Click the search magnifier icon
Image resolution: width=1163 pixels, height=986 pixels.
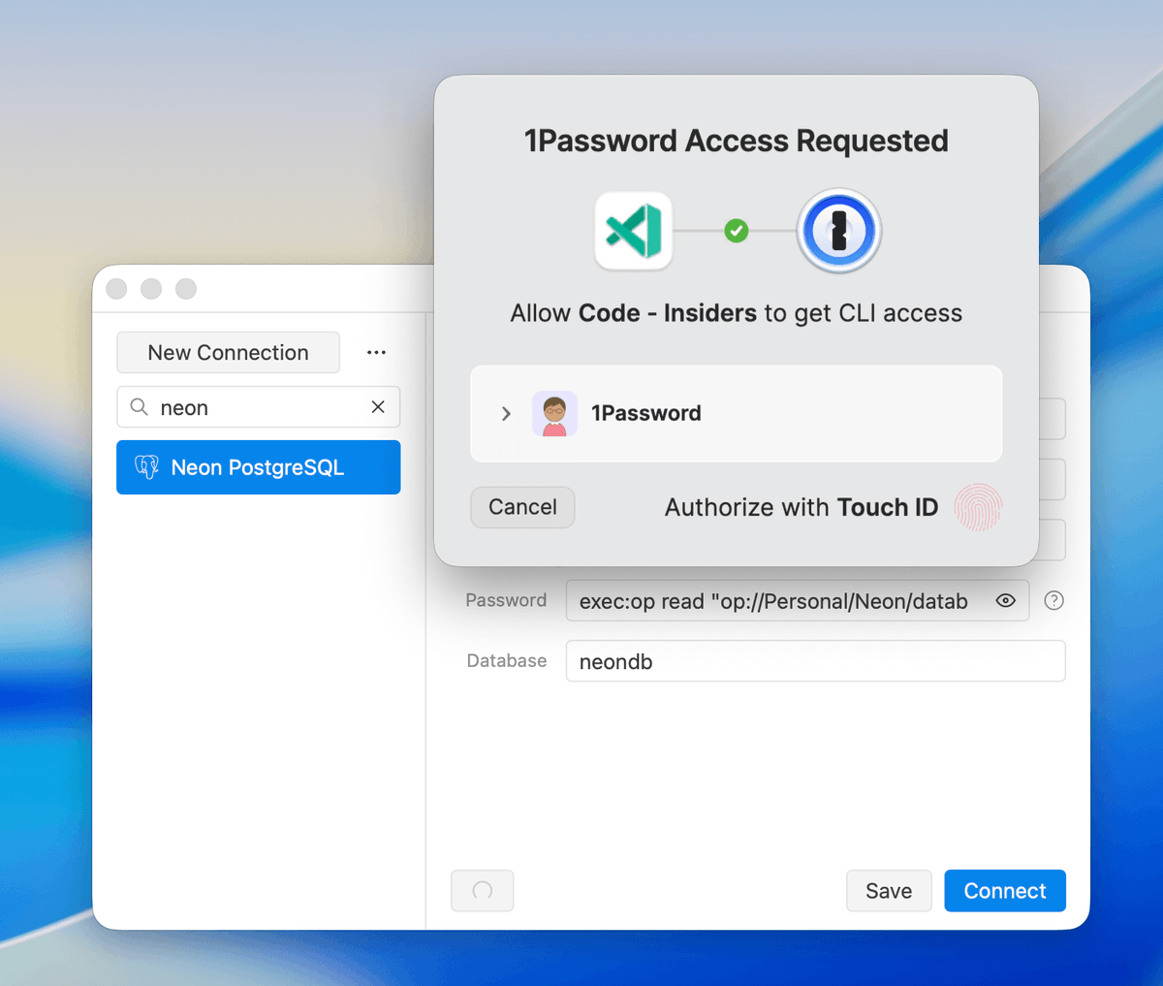coord(140,406)
